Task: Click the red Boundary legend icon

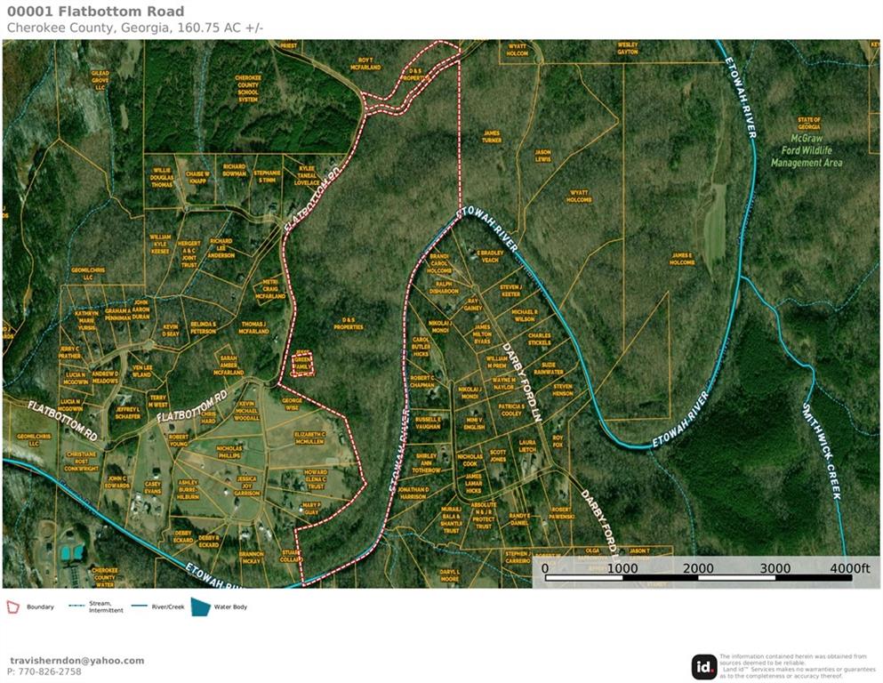Action: point(12,607)
